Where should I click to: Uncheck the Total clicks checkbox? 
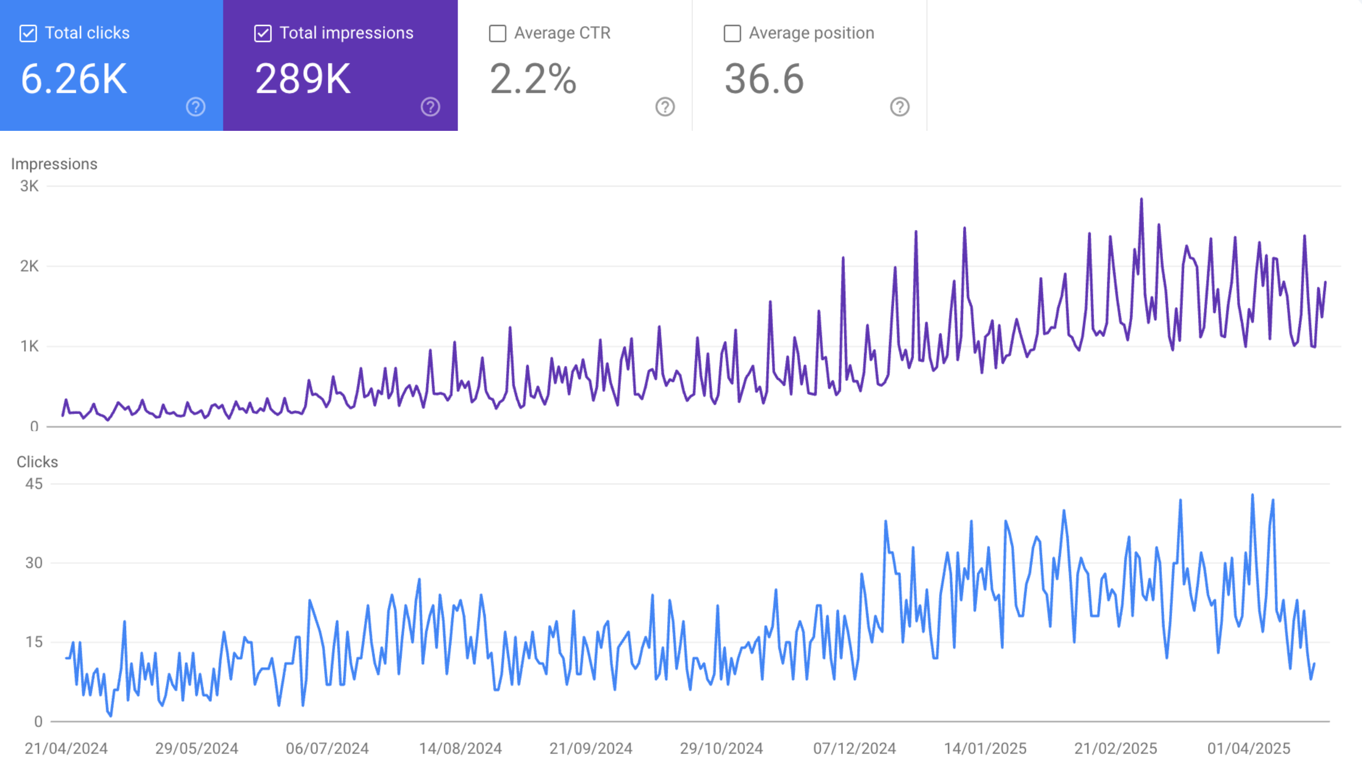pyautogui.click(x=28, y=34)
